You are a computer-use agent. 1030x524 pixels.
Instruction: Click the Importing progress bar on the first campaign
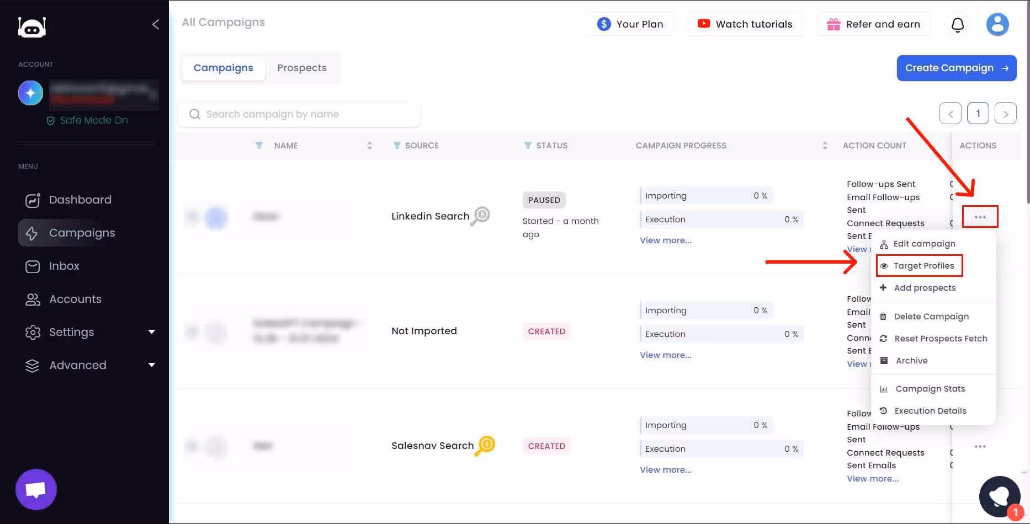tap(707, 195)
